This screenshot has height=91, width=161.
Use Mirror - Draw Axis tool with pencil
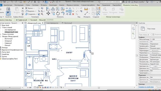[x=63, y=9]
